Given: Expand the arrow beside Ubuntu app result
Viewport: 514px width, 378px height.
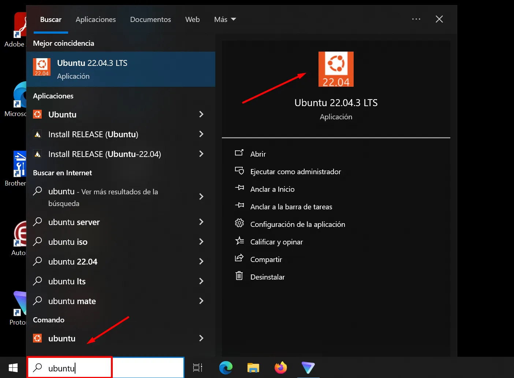Looking at the screenshot, I should coord(201,115).
